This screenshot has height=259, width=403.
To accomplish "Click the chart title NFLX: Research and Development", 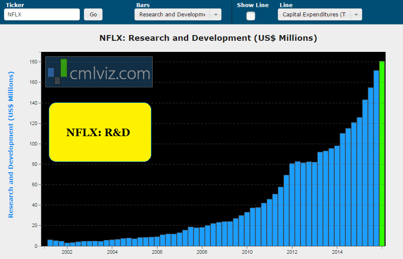I will (x=208, y=38).
